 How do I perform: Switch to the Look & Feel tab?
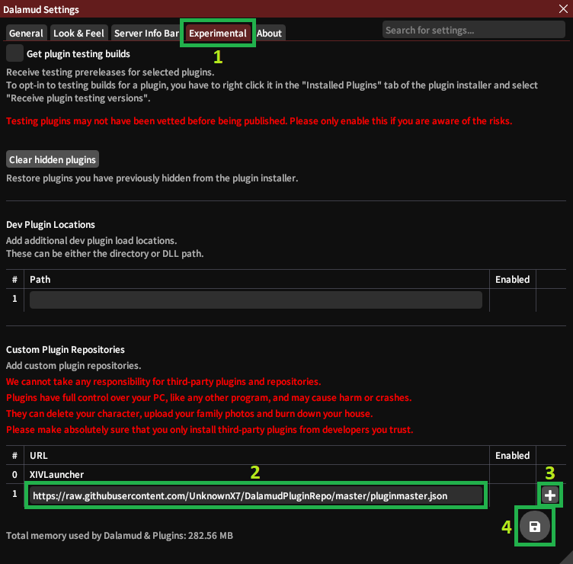[78, 33]
